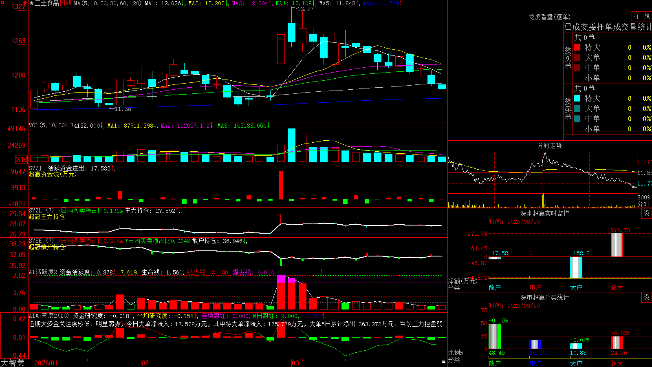The image size is (652, 367).
Task: Click the 分时走势 panel title
Action: [x=550, y=146]
